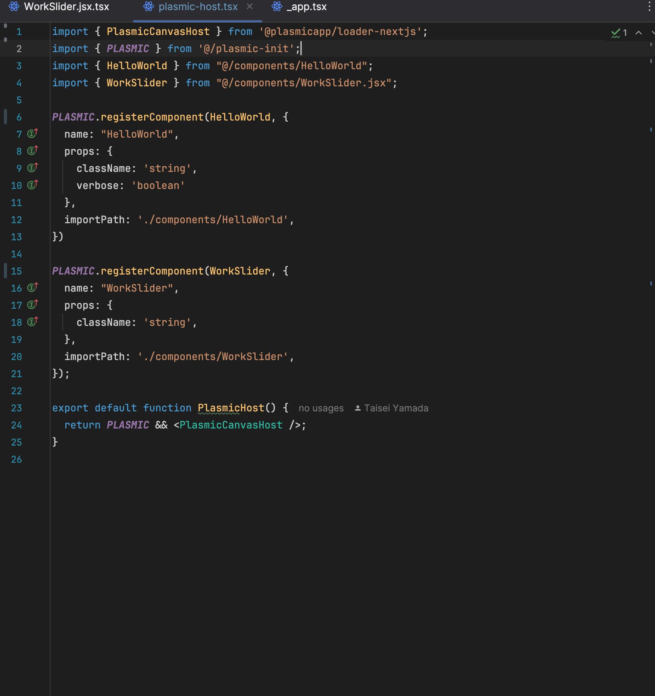Click the gutter icon next to verbose line 10
Screen dimensions: 655x696
[32, 185]
